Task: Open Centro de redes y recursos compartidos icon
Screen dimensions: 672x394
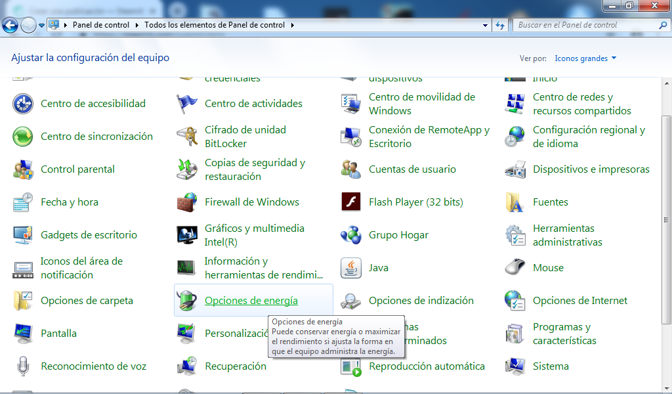Action: click(515, 104)
